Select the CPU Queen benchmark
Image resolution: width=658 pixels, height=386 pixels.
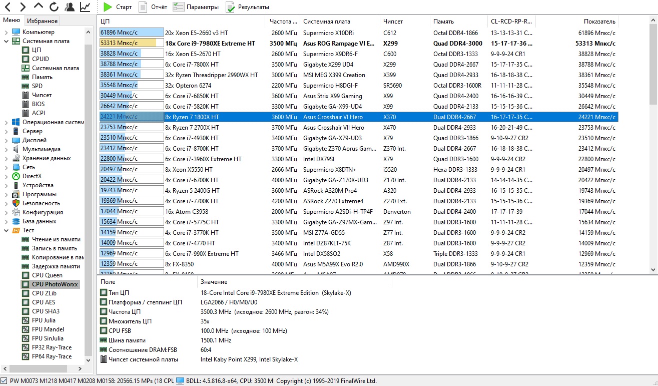tap(48, 275)
